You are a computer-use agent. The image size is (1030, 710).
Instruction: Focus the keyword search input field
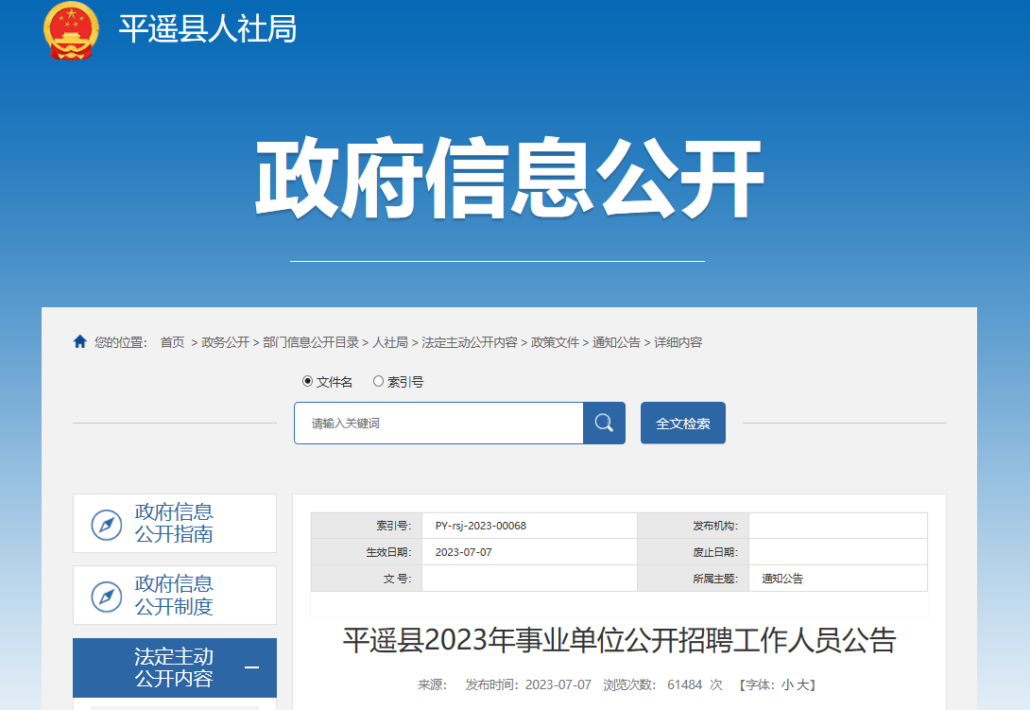point(438,423)
